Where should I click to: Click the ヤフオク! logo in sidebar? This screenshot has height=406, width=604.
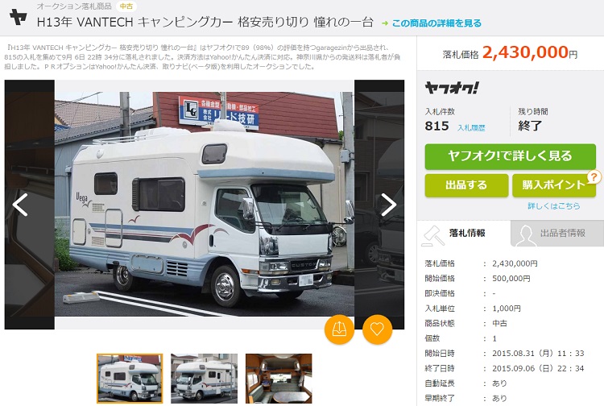point(452,88)
